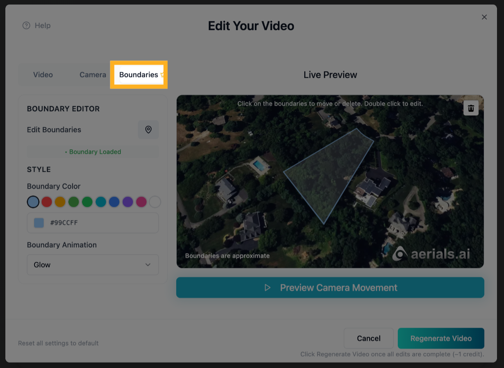Viewport: 504px width, 368px height.
Task: Click Preview Camera Movement button
Action: (330, 288)
